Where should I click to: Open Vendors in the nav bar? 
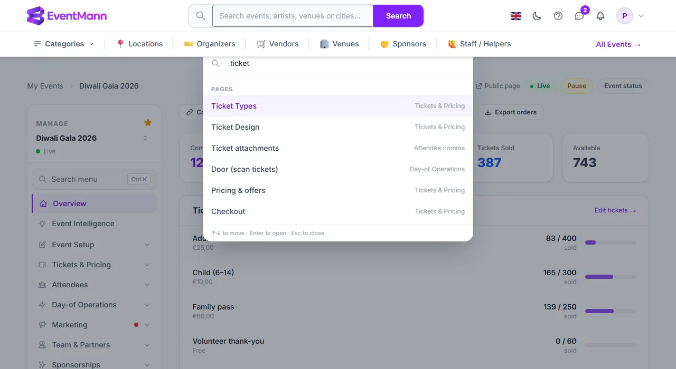[x=278, y=44]
